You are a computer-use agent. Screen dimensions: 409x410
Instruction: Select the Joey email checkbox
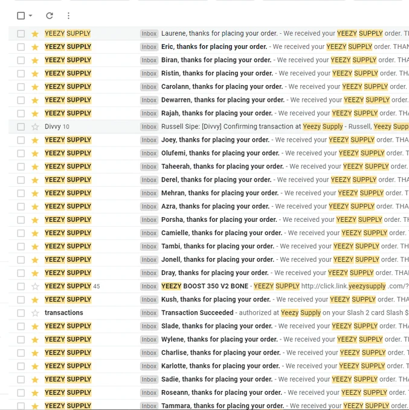coord(21,140)
